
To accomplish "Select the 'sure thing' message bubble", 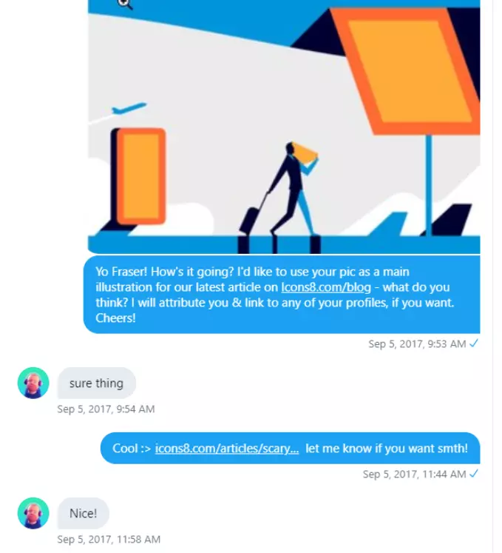I will [97, 383].
